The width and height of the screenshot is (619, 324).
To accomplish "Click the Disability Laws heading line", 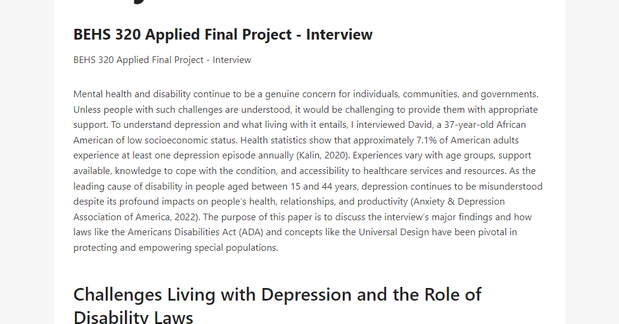I will click(x=133, y=317).
